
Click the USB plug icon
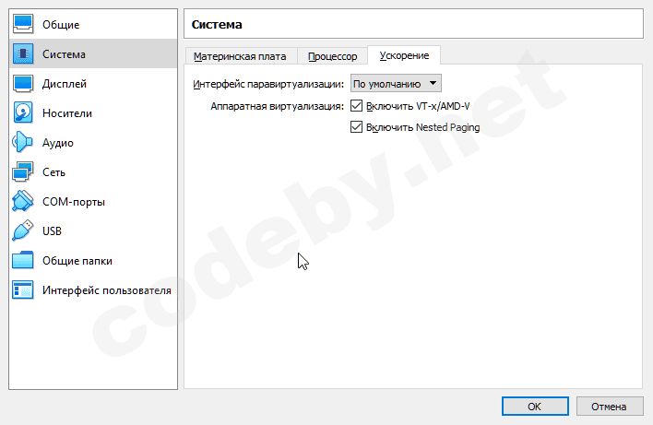(x=23, y=230)
